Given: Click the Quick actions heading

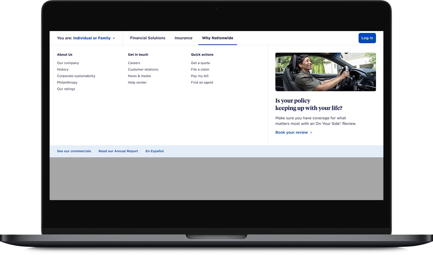Looking at the screenshot, I should click(202, 55).
